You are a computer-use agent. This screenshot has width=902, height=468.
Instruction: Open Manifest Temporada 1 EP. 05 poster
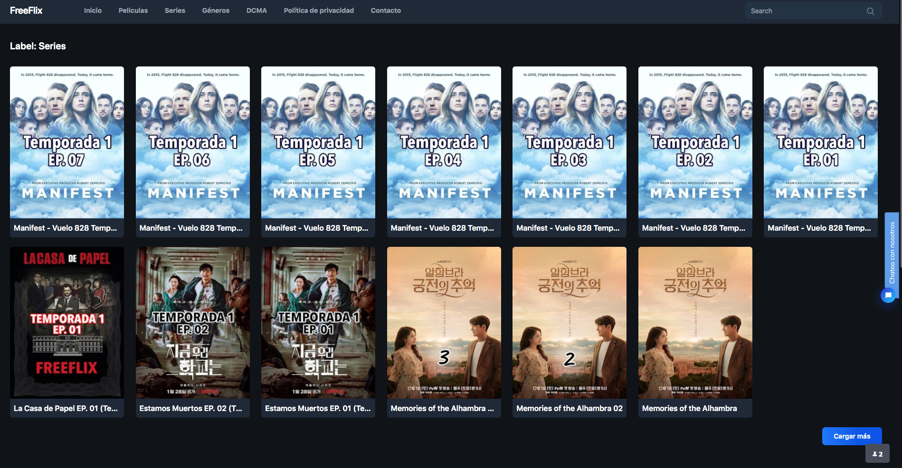point(318,142)
